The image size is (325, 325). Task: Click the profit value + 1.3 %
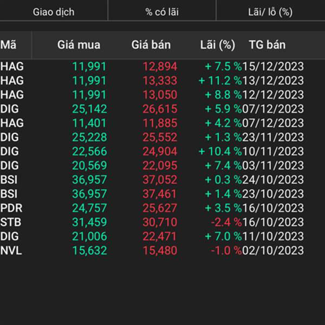223,137
